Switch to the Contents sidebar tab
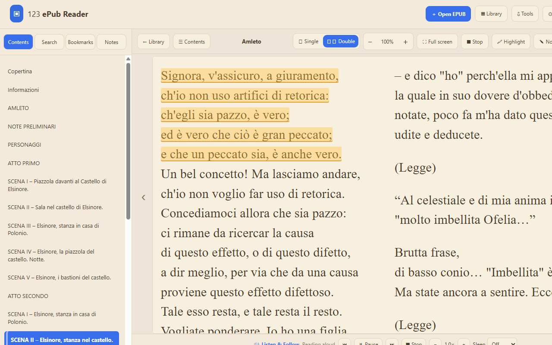Screen dimensions: 552x345 [19, 42]
